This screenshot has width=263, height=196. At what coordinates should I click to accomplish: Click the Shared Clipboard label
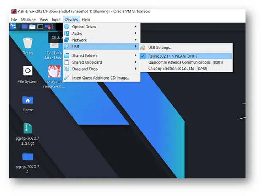pos(87,62)
